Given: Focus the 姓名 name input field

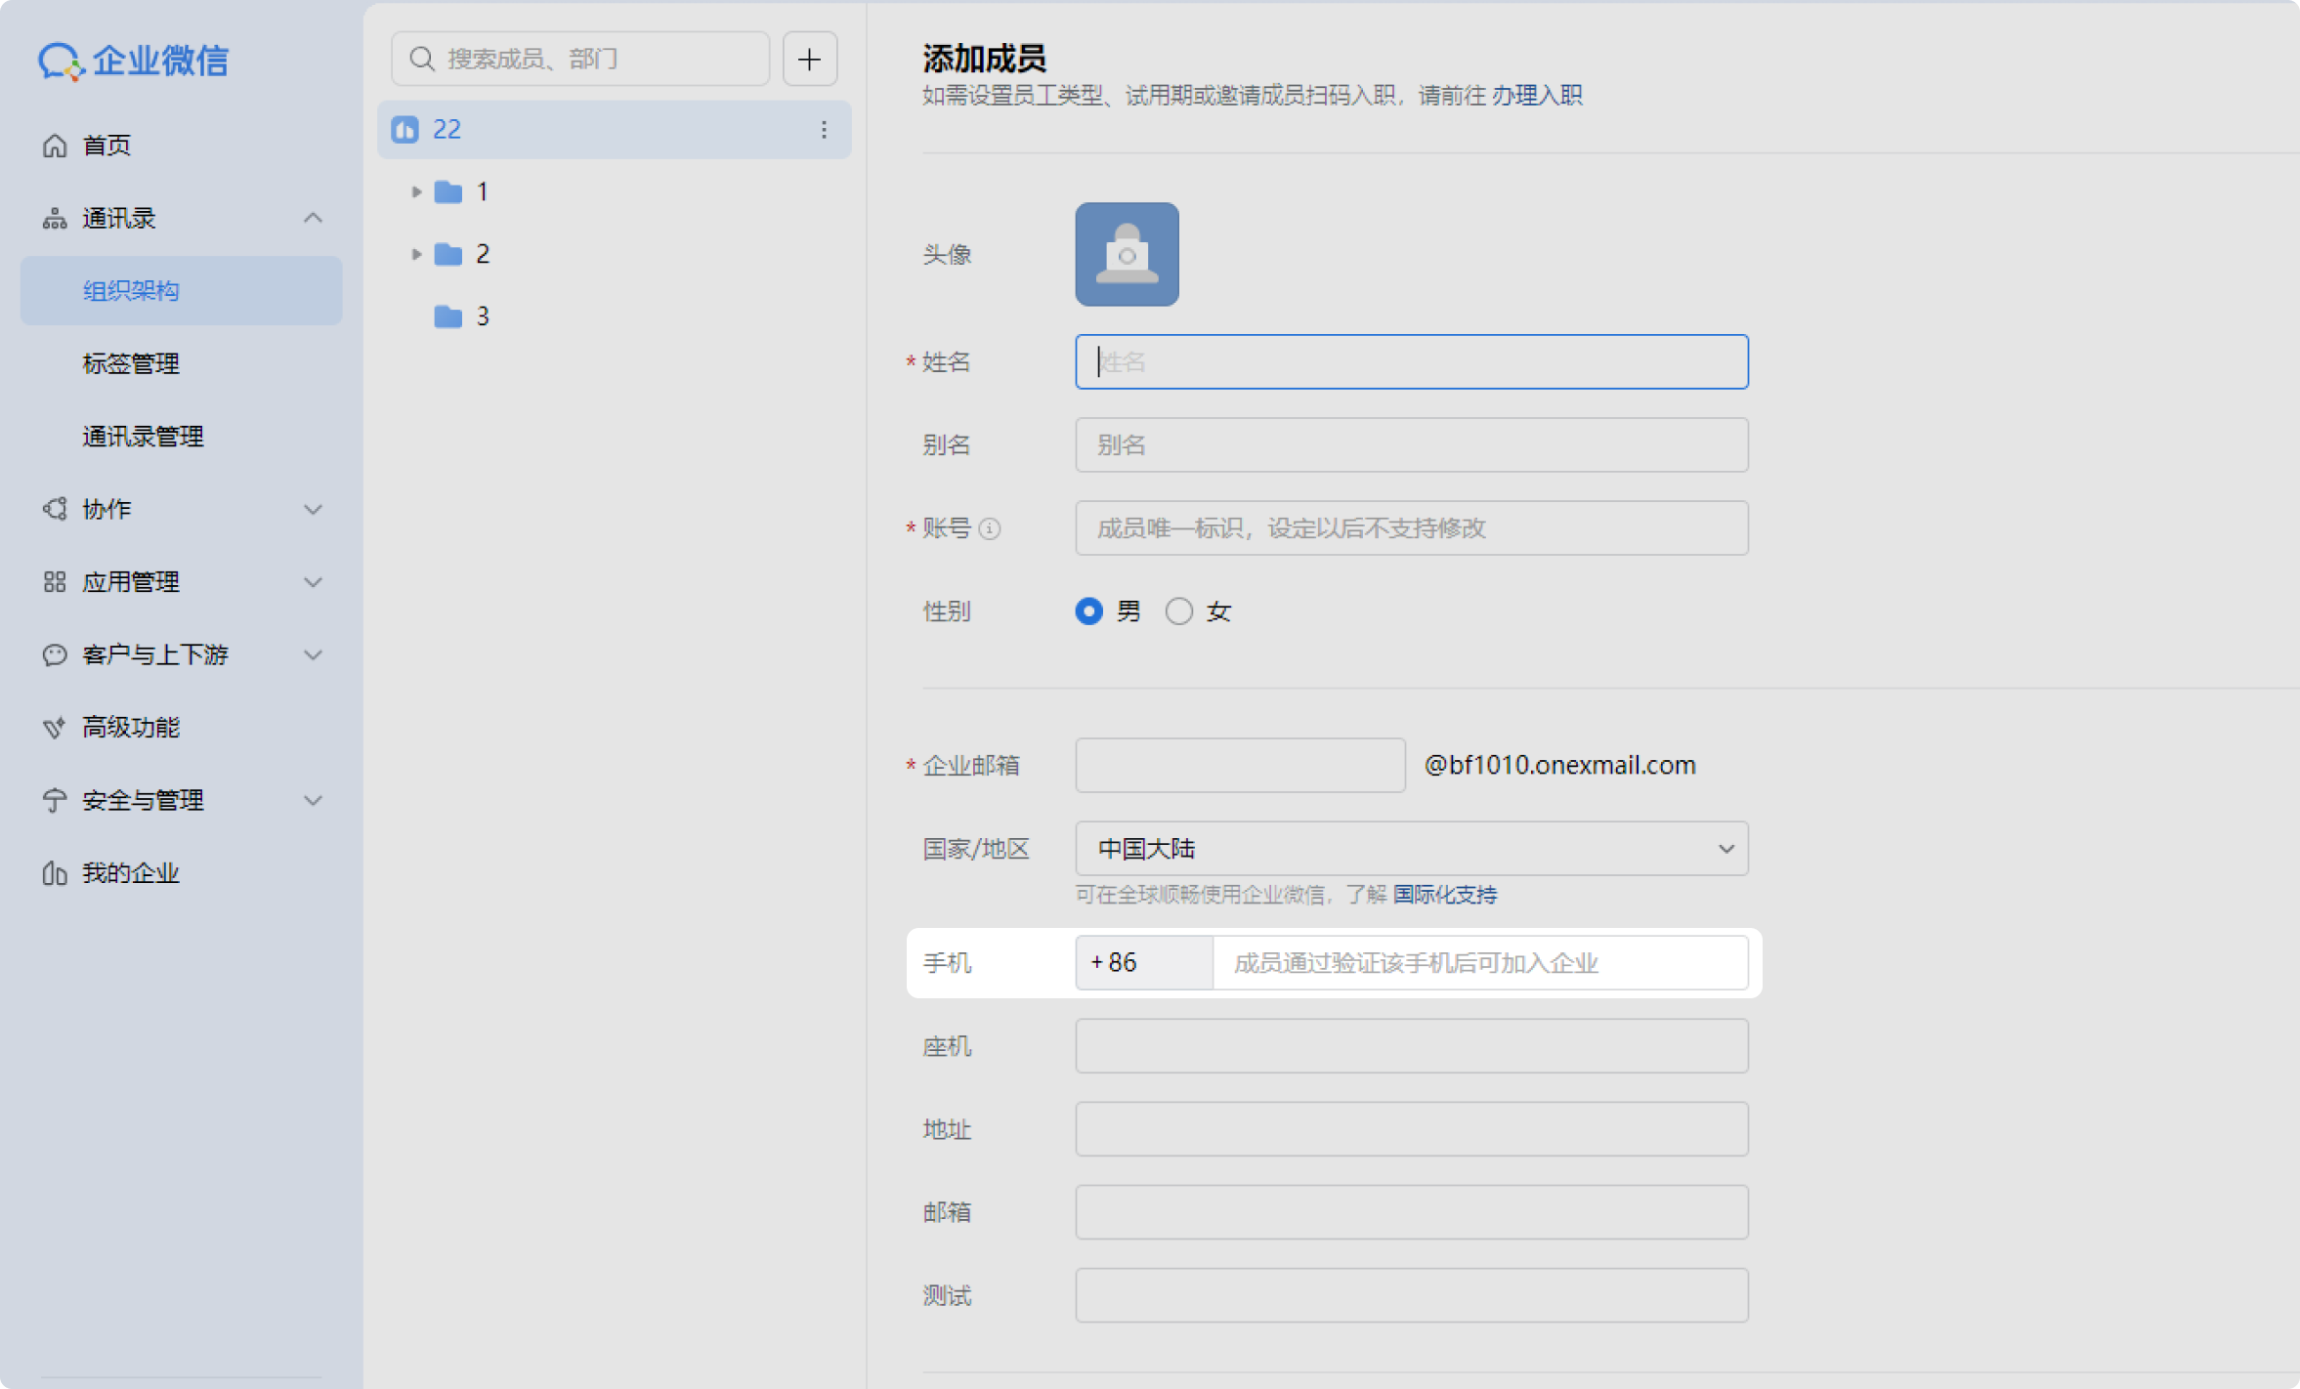Looking at the screenshot, I should [1412, 361].
